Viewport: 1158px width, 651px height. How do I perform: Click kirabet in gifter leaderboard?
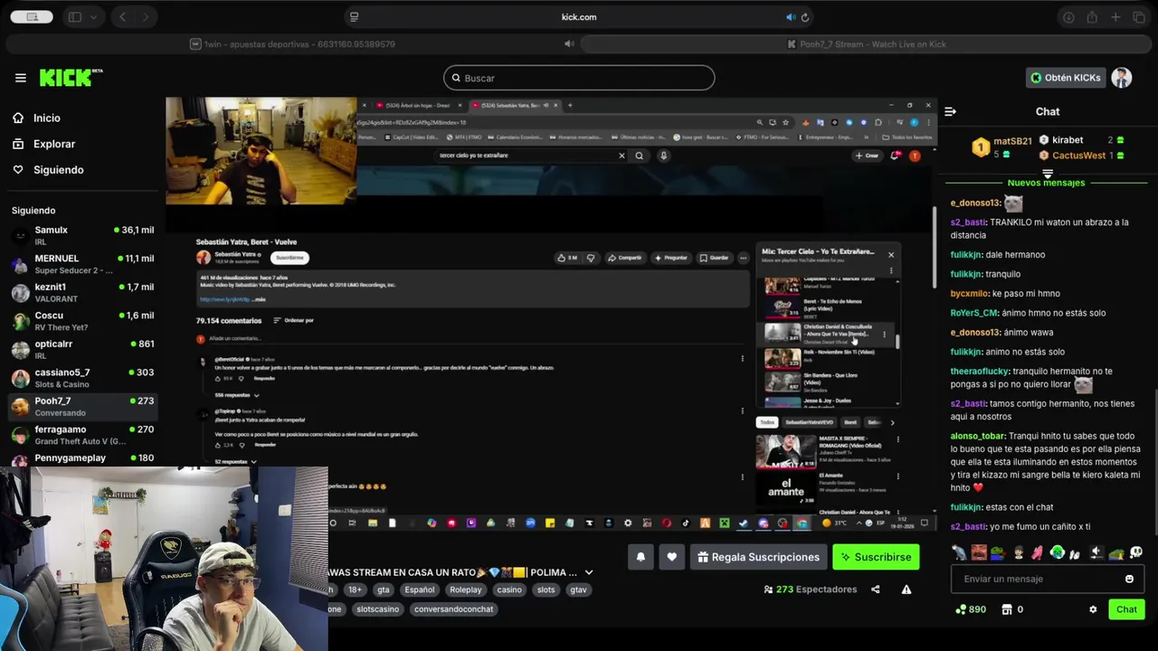coord(1067,140)
